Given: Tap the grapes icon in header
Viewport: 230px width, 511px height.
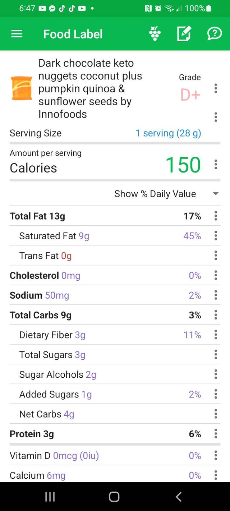Looking at the screenshot, I should coord(155,34).
